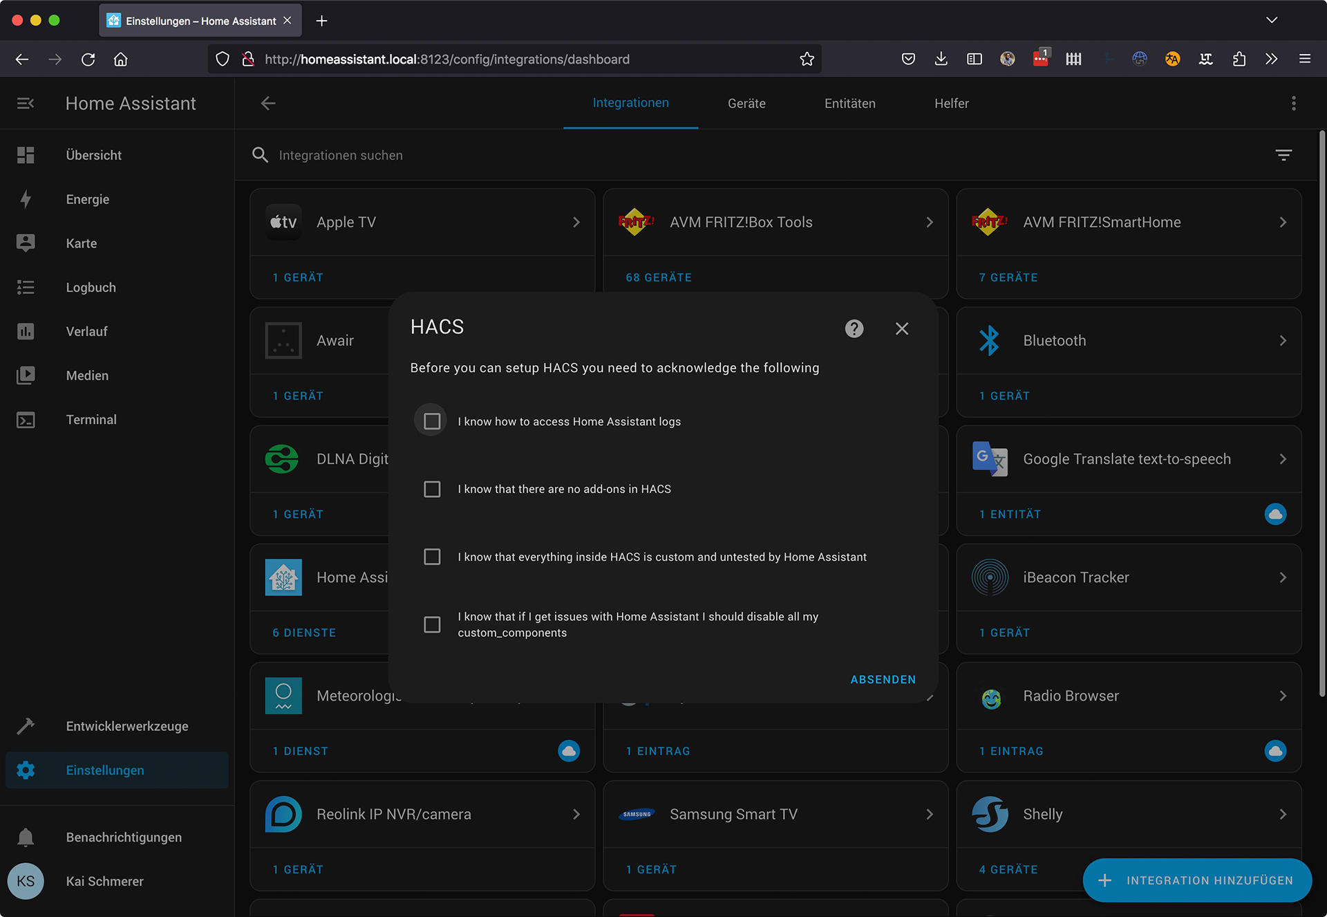Open Entwicklerwerkzeuge hammer icon in sidebar

click(26, 726)
